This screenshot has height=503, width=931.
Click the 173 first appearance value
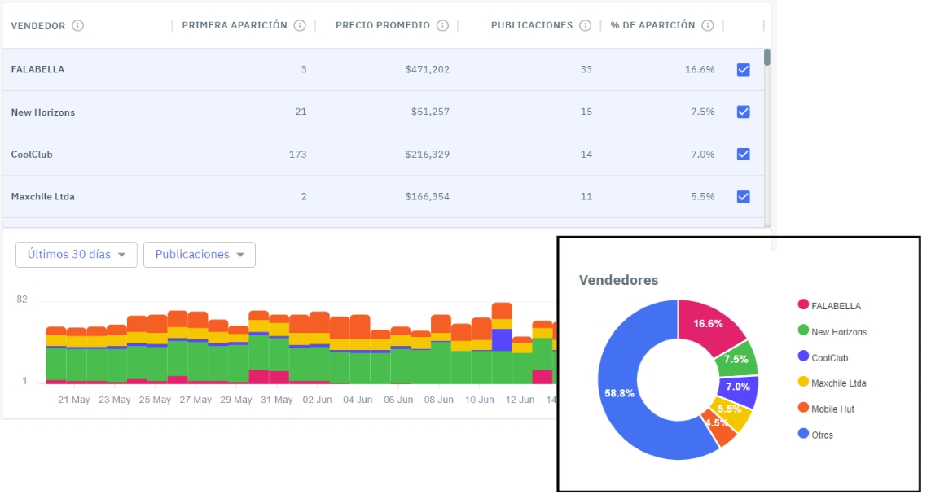pos(297,154)
